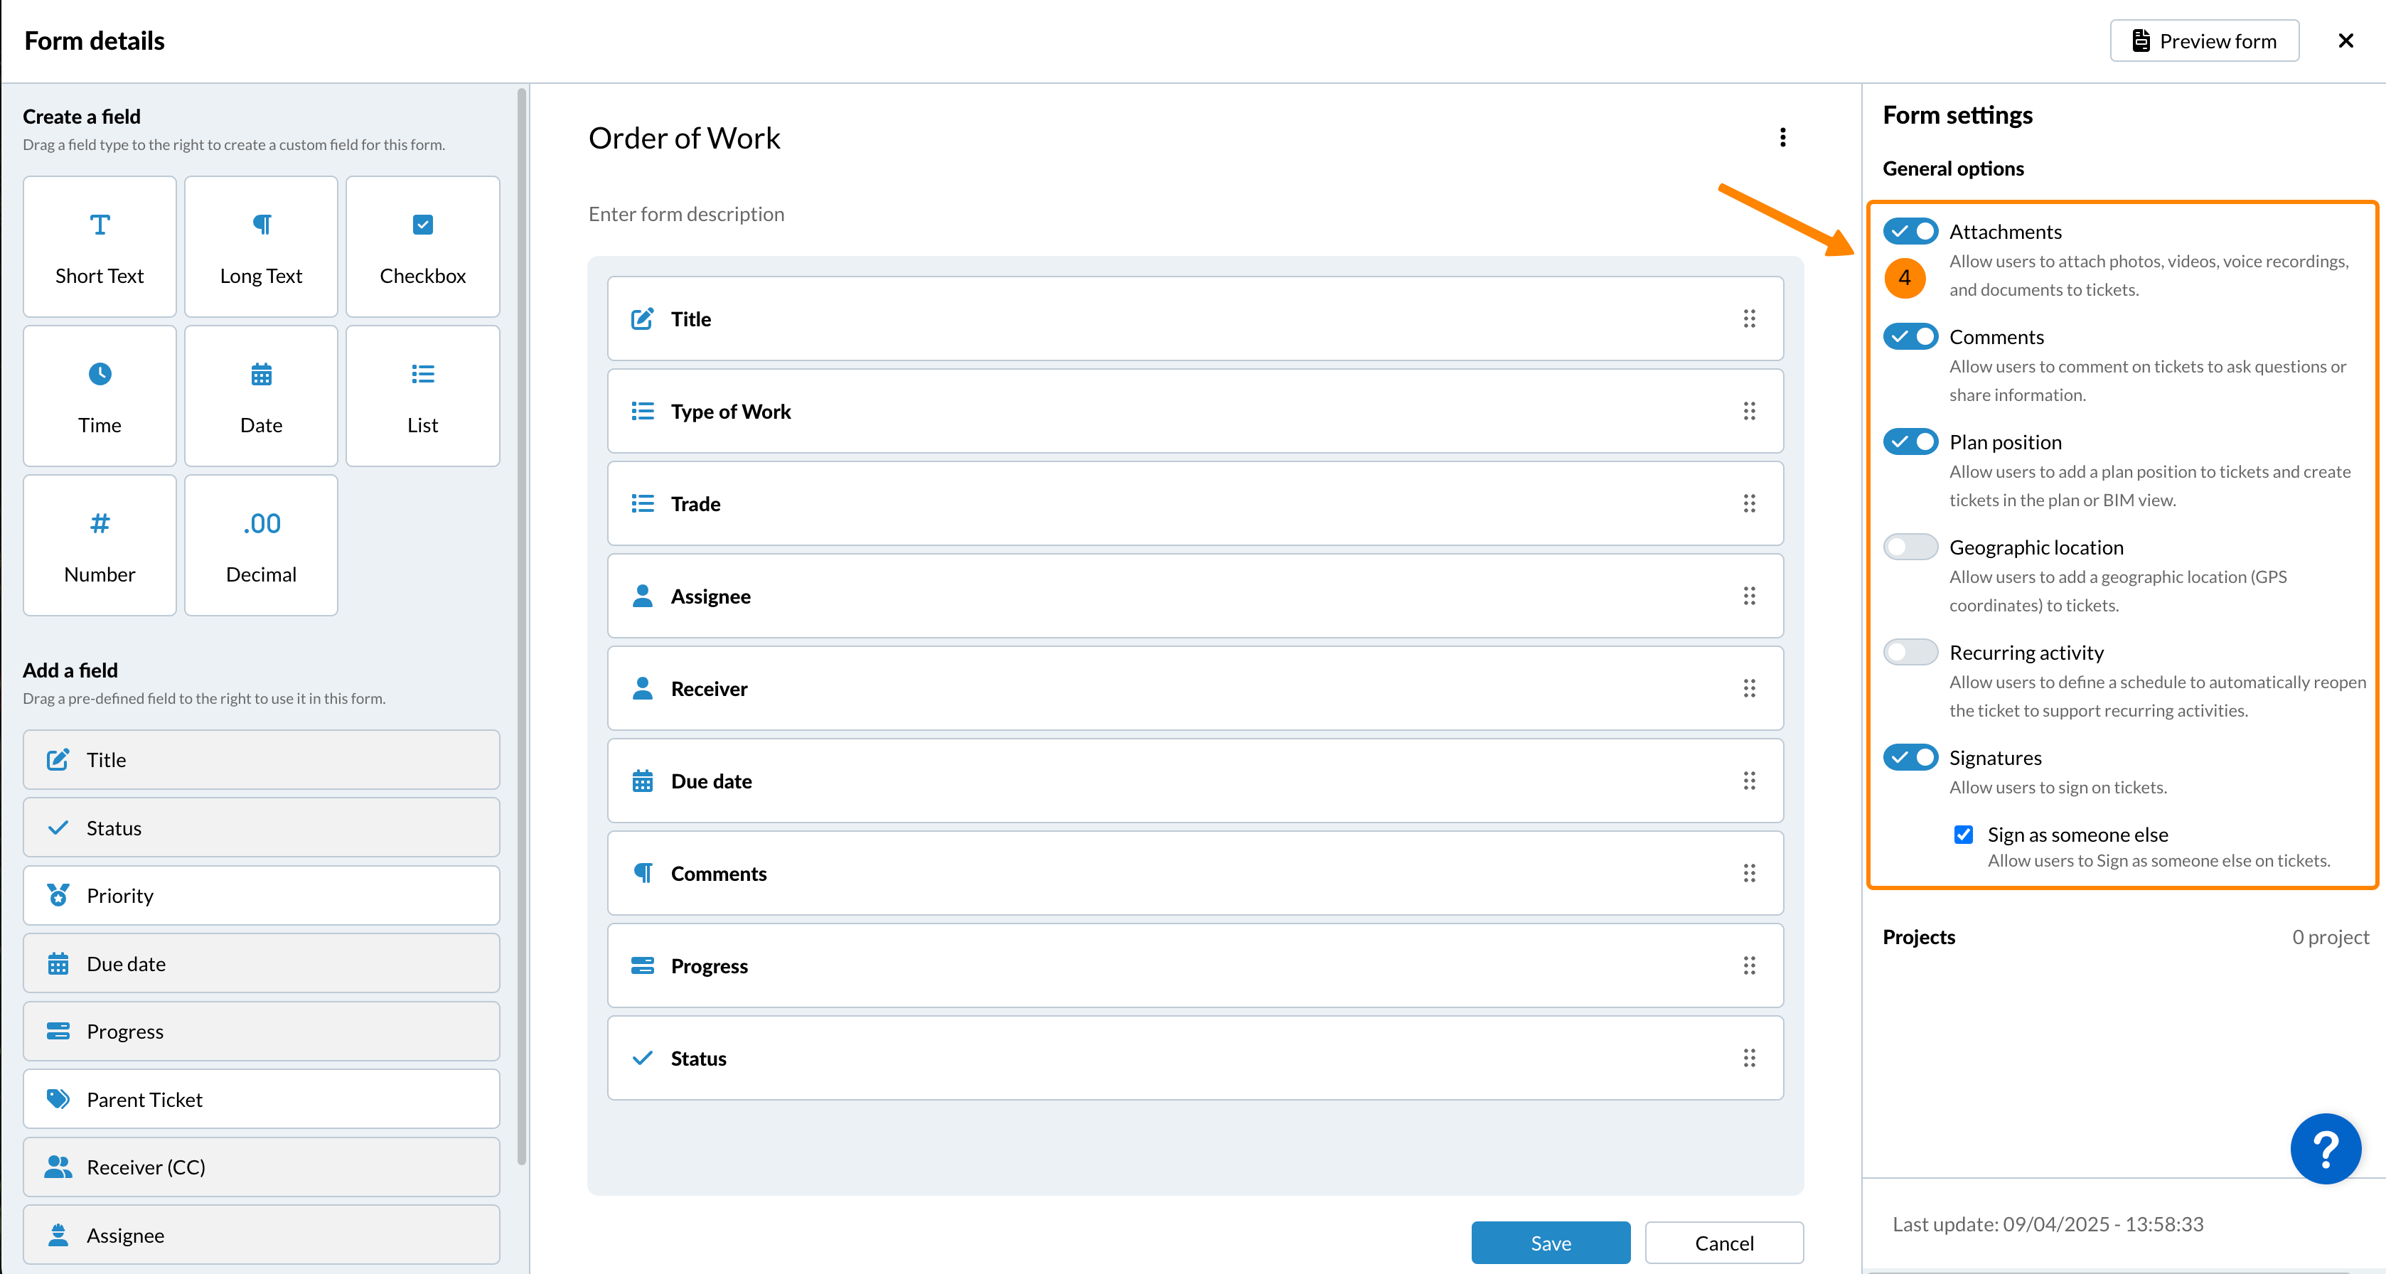
Task: Select the Date field type
Action: [260, 396]
